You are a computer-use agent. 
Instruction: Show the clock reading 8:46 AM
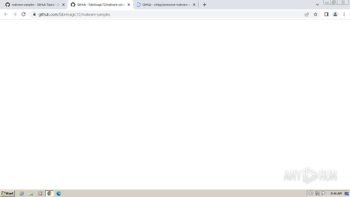point(336,193)
